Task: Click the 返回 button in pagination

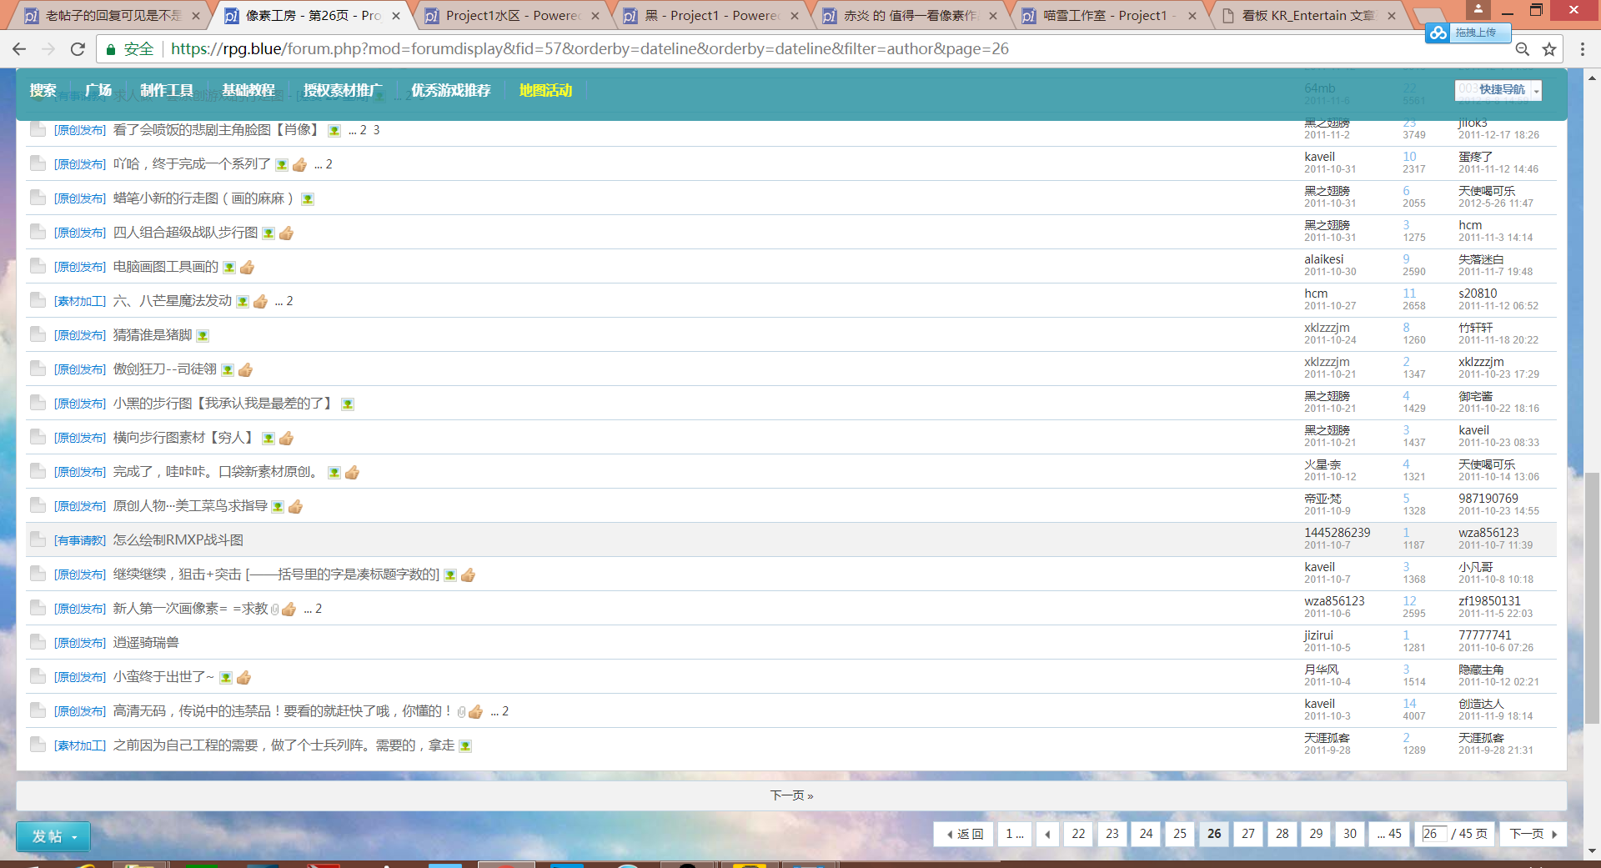Action: tap(964, 834)
